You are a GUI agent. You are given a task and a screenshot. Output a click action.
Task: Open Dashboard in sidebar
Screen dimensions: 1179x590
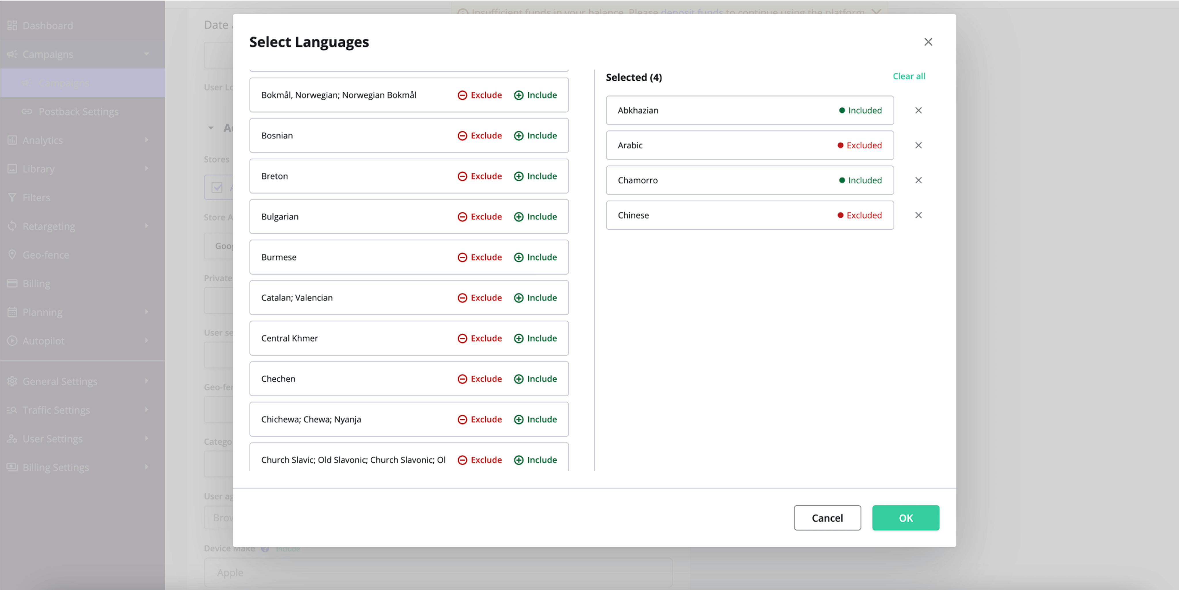point(82,26)
